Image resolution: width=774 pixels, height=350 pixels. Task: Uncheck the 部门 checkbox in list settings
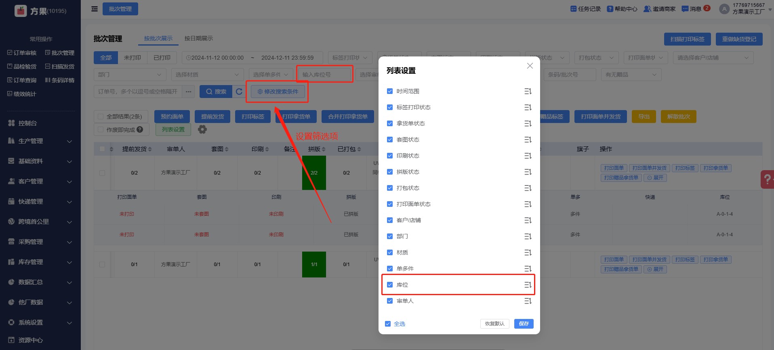(x=390, y=236)
